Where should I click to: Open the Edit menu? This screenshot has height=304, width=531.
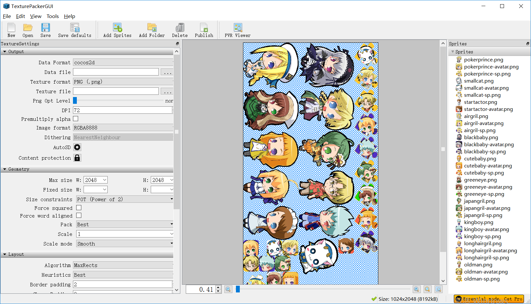tap(20, 16)
